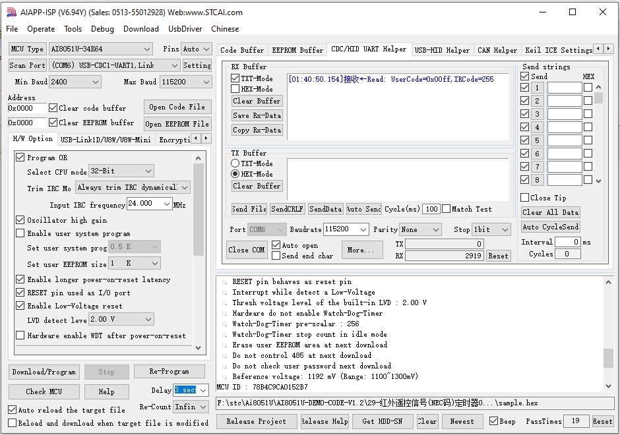
Task: Open the LVD detect level dropdown
Action: click(x=121, y=319)
